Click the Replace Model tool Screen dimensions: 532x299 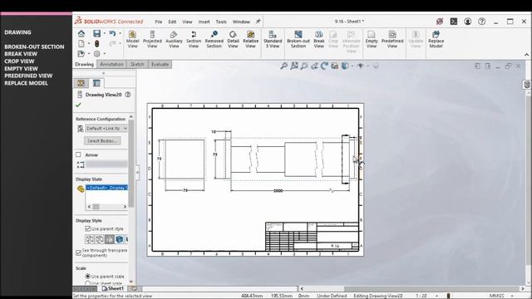click(x=436, y=39)
